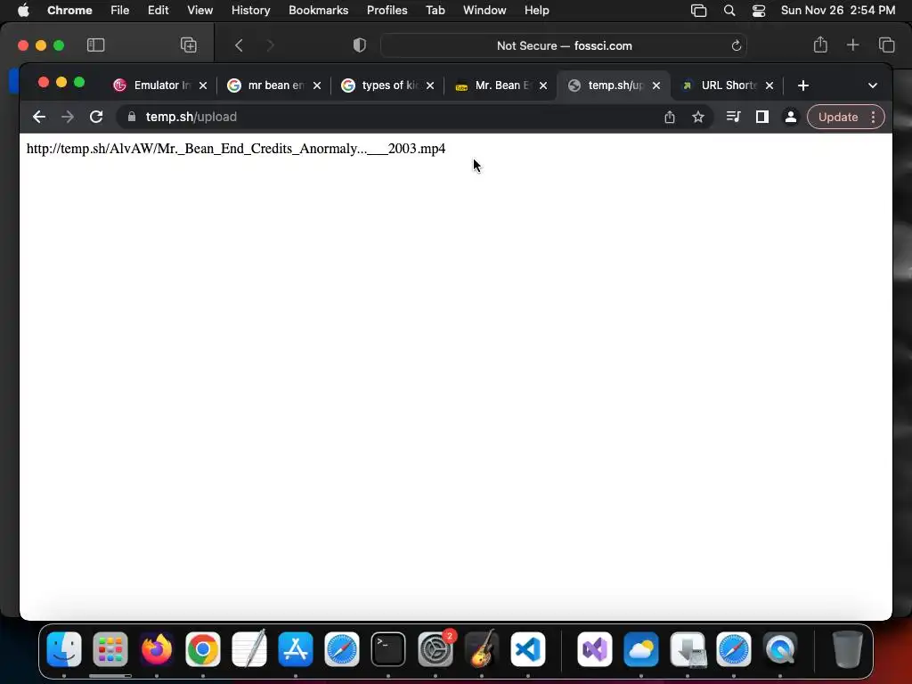This screenshot has height=684, width=912.
Task: Close the URL Shortener tab
Action: (769, 85)
